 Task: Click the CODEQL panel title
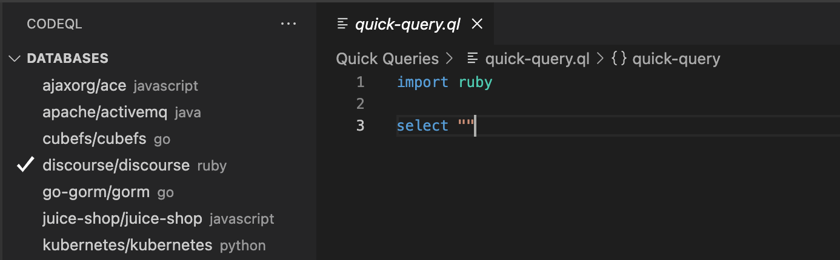click(55, 24)
